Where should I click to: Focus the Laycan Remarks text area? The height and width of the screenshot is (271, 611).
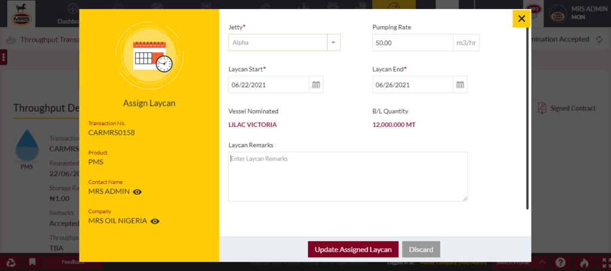pos(348,176)
